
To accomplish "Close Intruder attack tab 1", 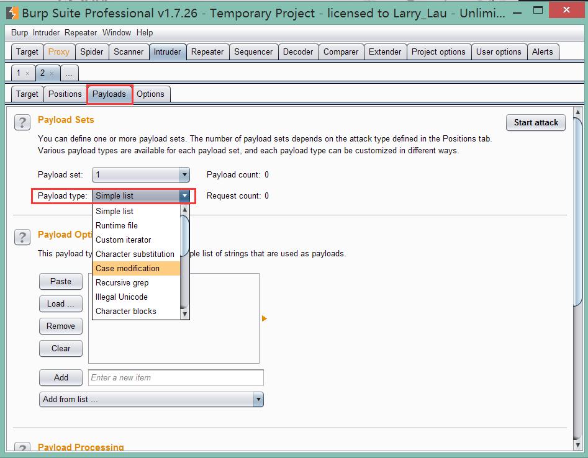I will [x=27, y=73].
